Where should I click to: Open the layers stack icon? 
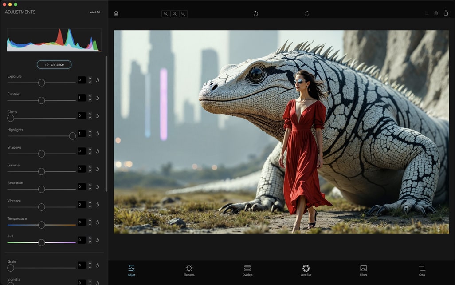pyautogui.click(x=436, y=13)
